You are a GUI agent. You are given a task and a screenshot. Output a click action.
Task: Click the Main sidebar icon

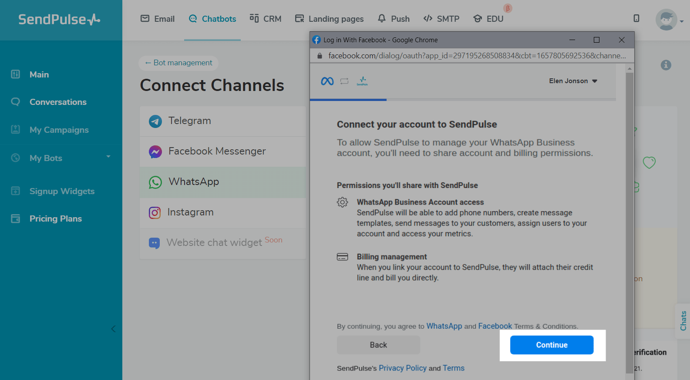(x=15, y=74)
